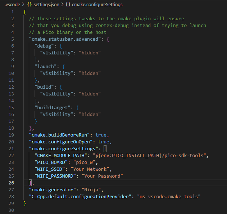Click the "cmake.configureSettings" key on line 21
227x214 pixels.
pyautogui.click(x=64, y=149)
